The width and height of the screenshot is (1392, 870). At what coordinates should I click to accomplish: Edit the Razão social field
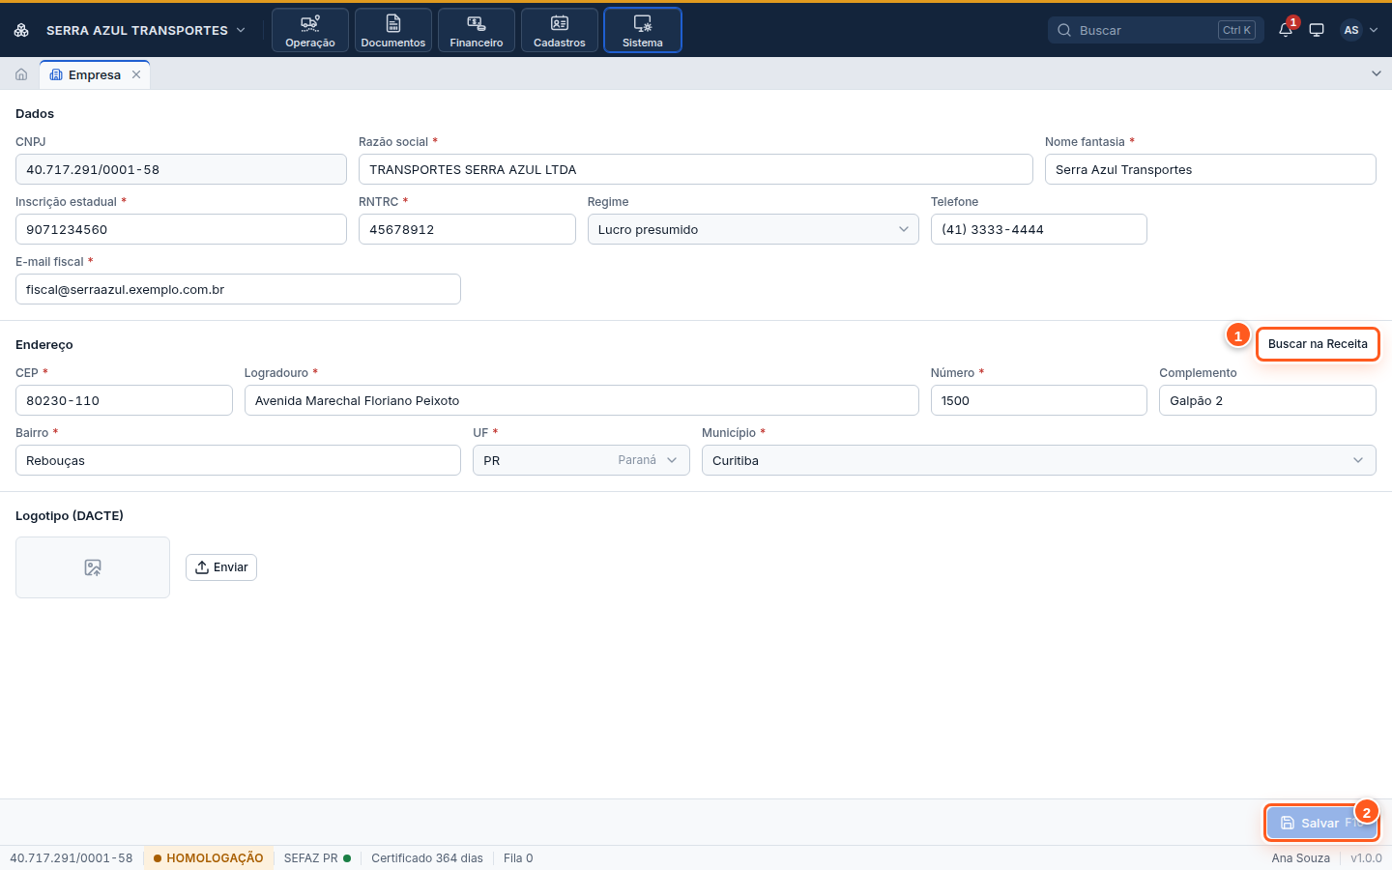pyautogui.click(x=696, y=169)
